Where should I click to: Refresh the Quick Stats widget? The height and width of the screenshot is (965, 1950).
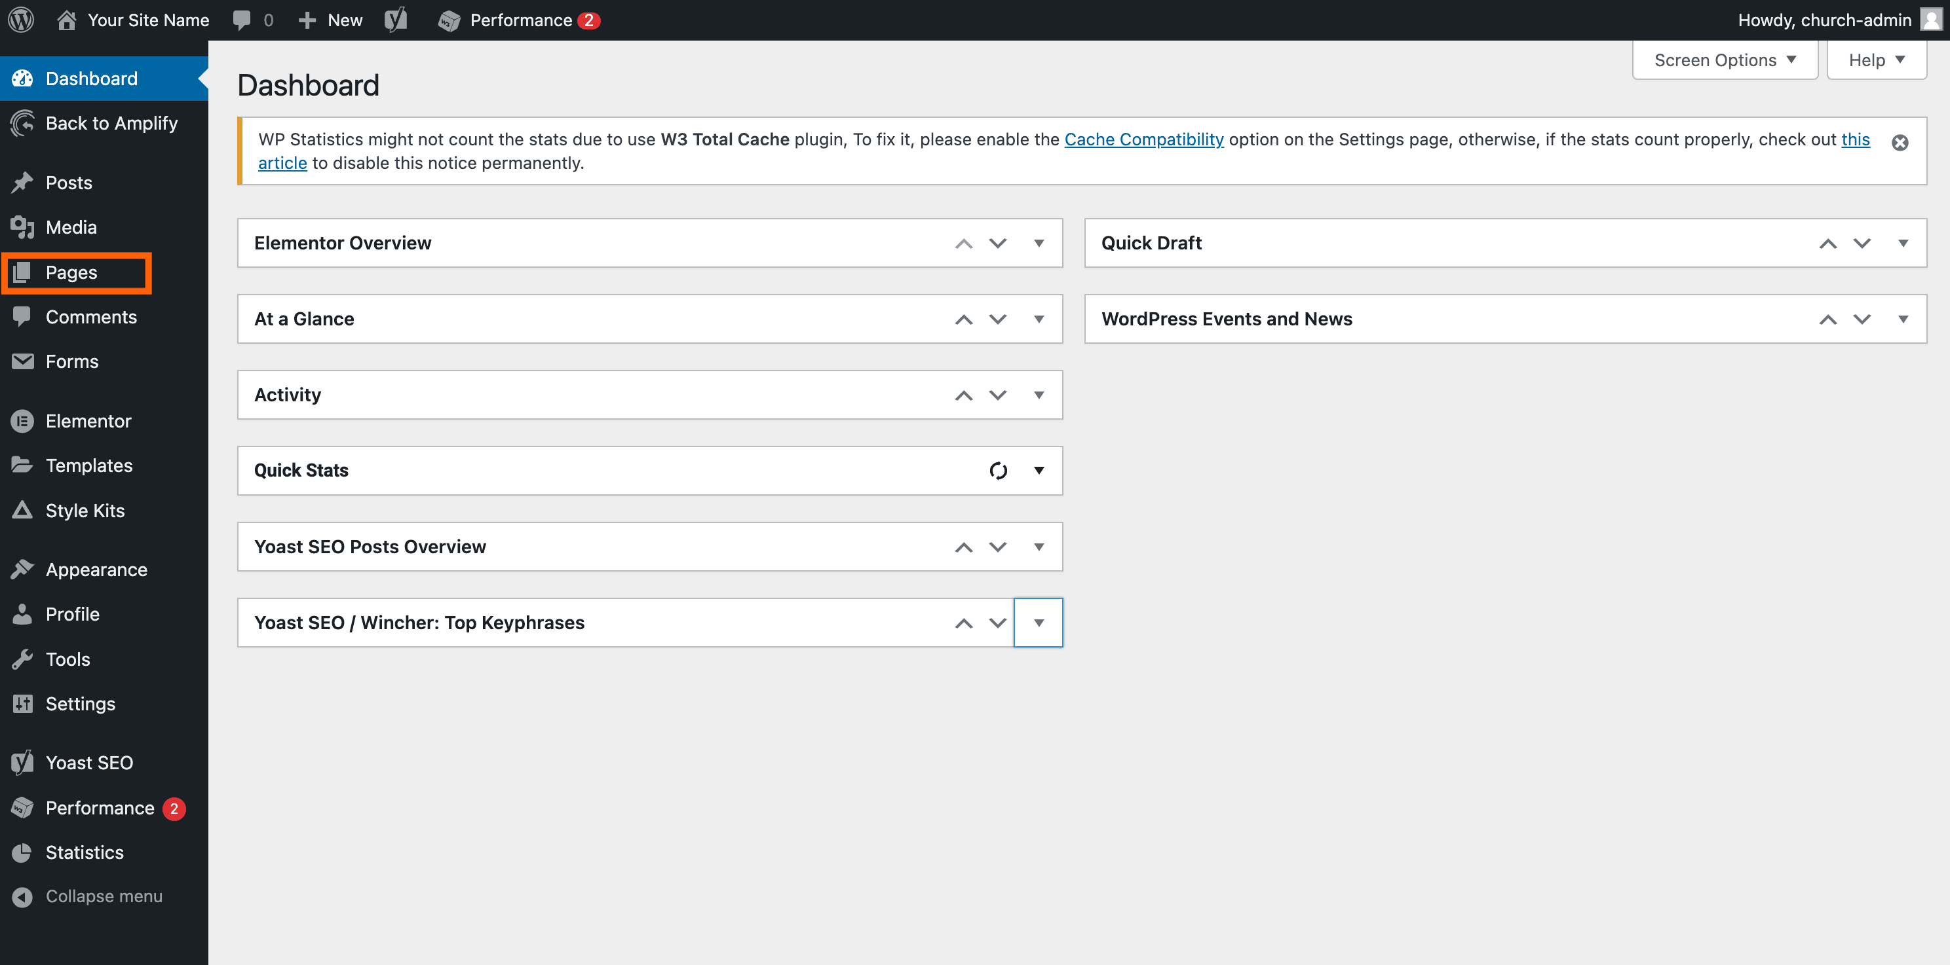998,471
